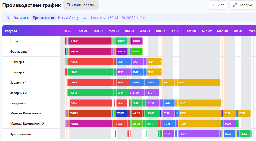Open the Лог panel
This screenshot has width=256, height=141.
218,5
